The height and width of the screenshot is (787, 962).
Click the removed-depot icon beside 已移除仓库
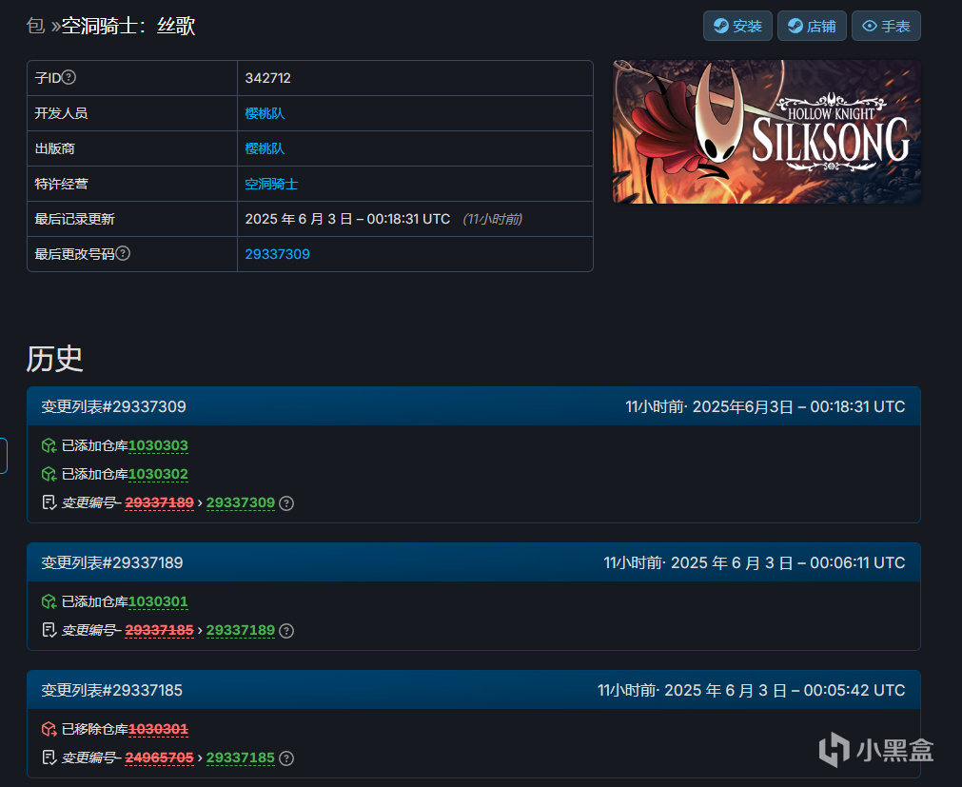click(x=49, y=729)
